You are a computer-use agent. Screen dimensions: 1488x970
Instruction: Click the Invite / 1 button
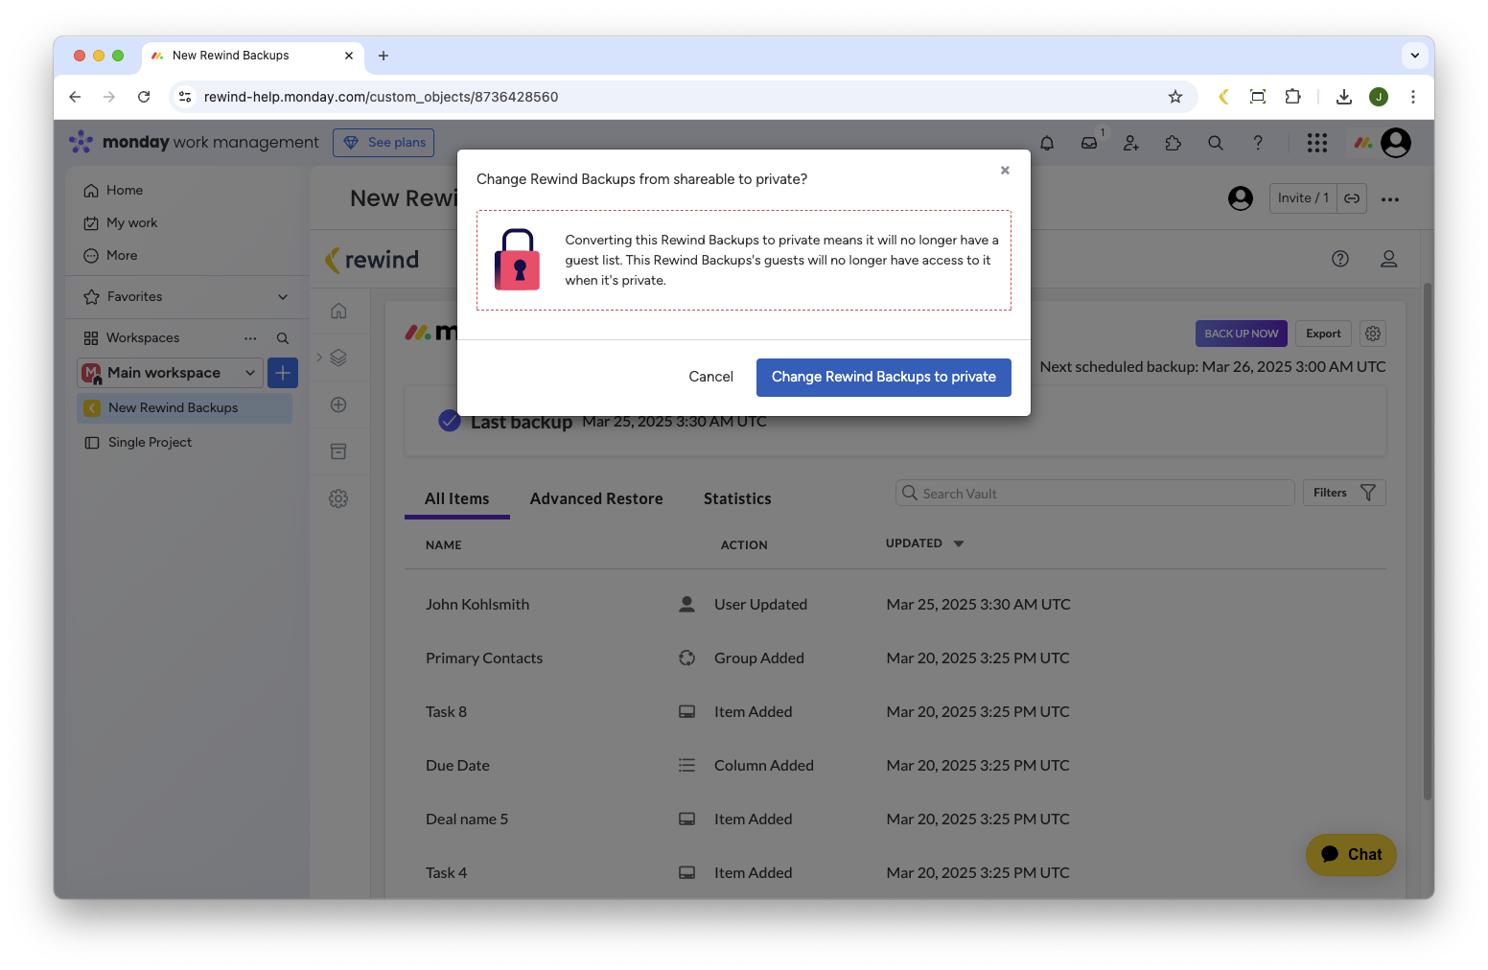point(1303,198)
